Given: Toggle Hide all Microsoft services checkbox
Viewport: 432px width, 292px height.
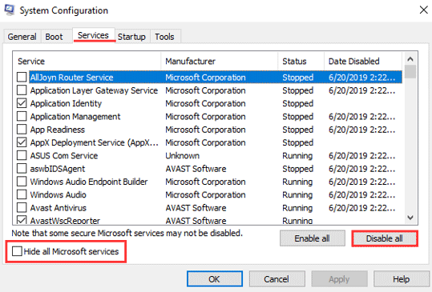Looking at the screenshot, I should (17, 251).
